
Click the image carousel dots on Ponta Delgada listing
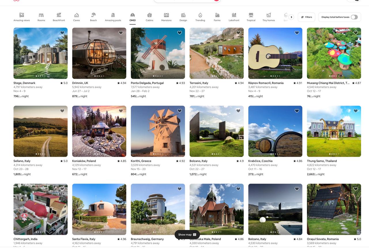click(158, 76)
